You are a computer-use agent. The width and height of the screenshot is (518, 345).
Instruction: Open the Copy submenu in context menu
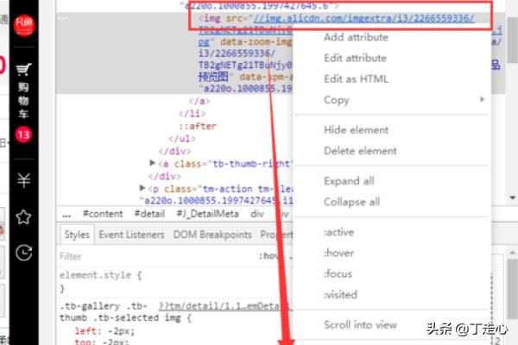coord(337,100)
